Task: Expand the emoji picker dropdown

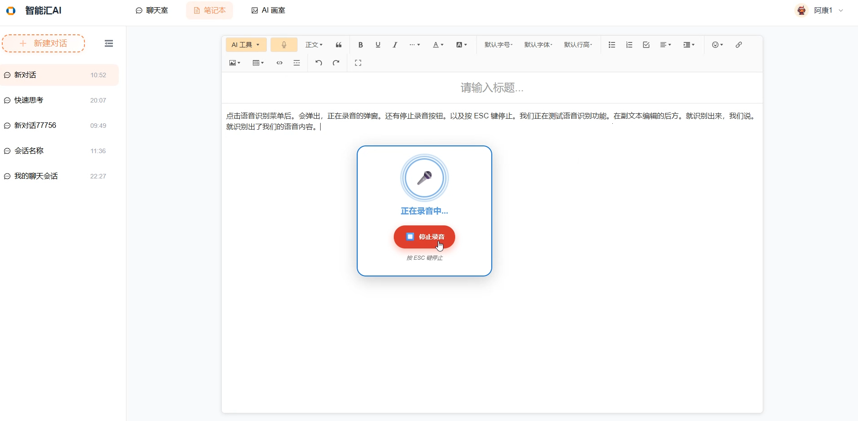Action: pos(717,45)
